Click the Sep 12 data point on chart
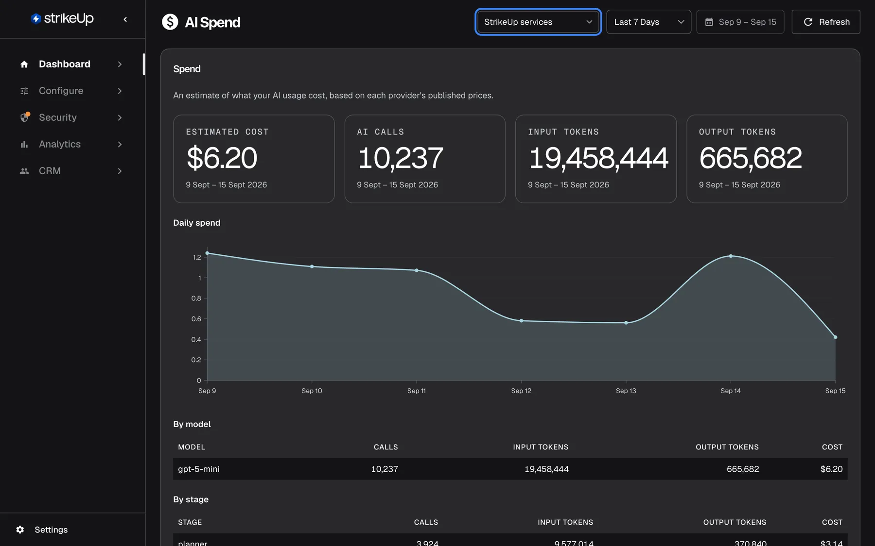This screenshot has width=875, height=546. tap(522, 321)
